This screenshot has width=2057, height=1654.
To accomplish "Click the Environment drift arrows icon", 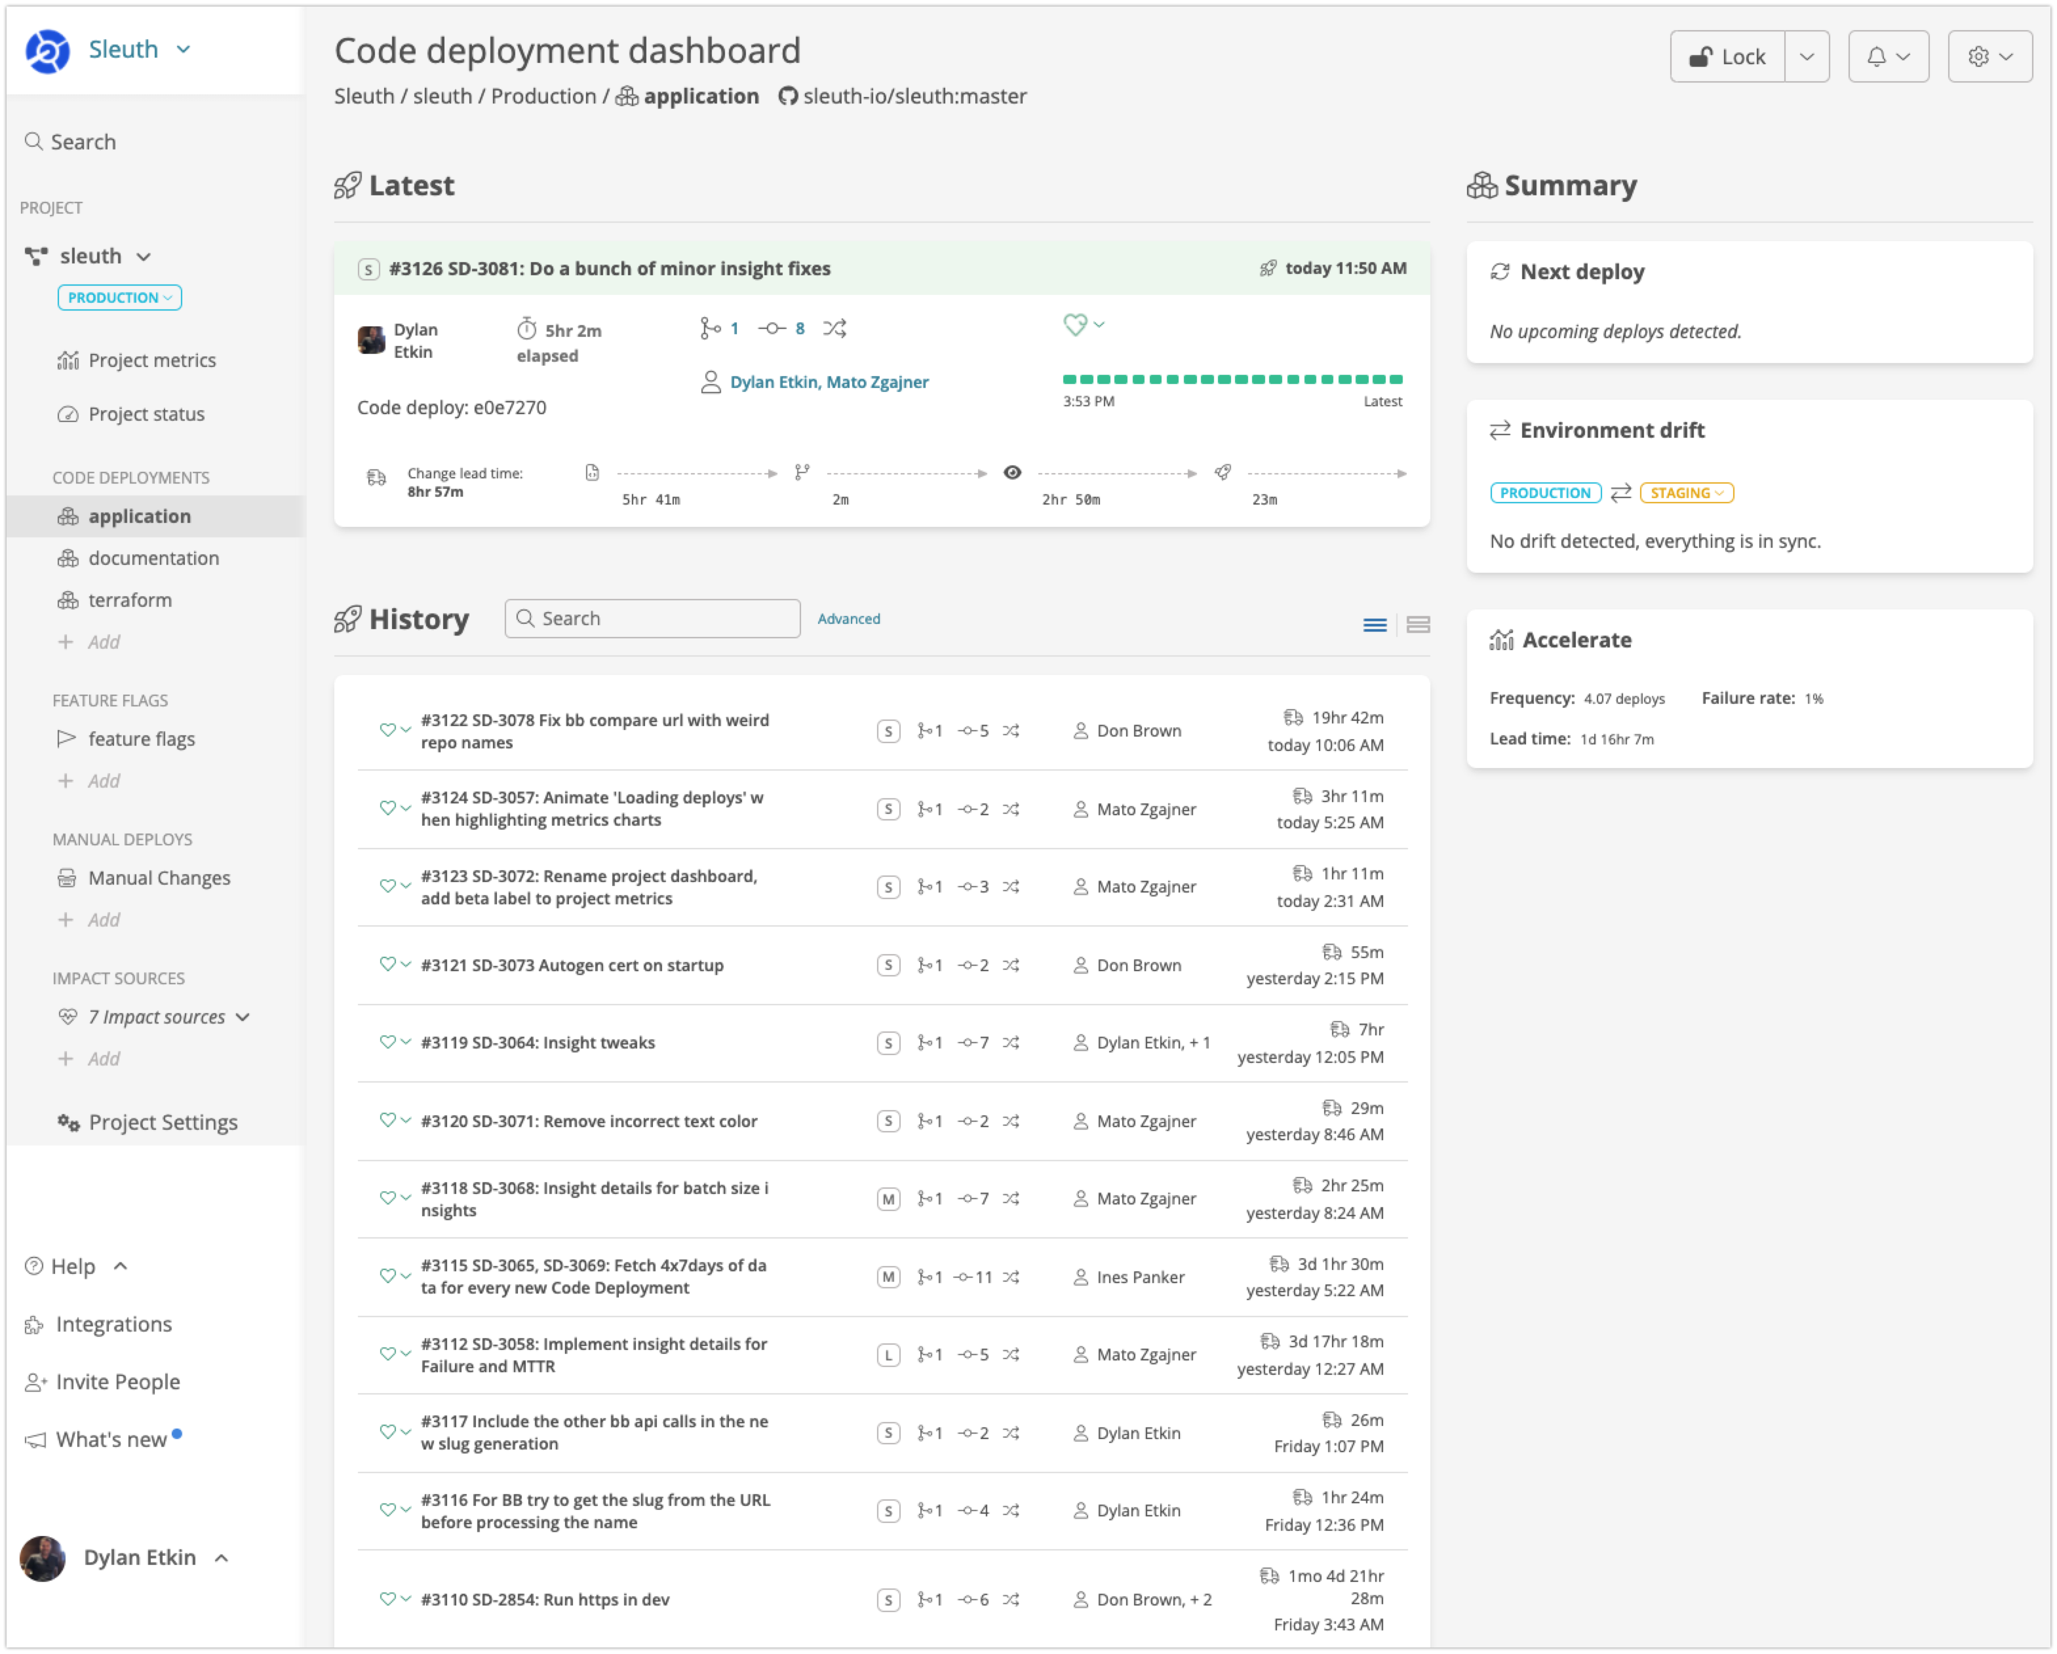I will click(1500, 431).
